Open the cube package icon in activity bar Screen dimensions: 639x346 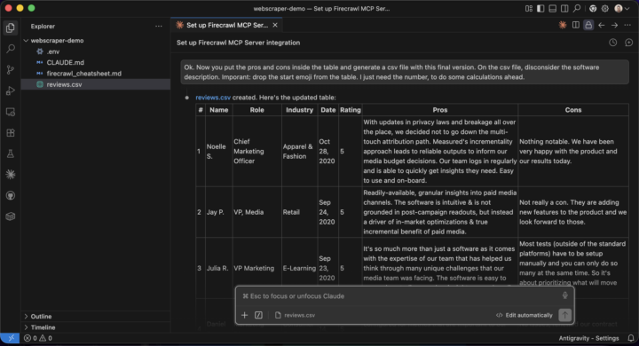point(11,216)
